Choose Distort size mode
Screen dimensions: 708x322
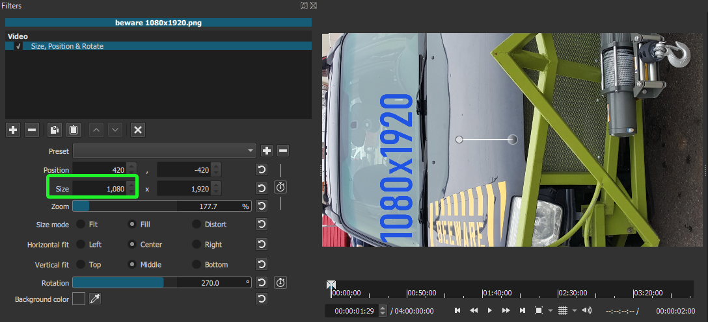197,225
